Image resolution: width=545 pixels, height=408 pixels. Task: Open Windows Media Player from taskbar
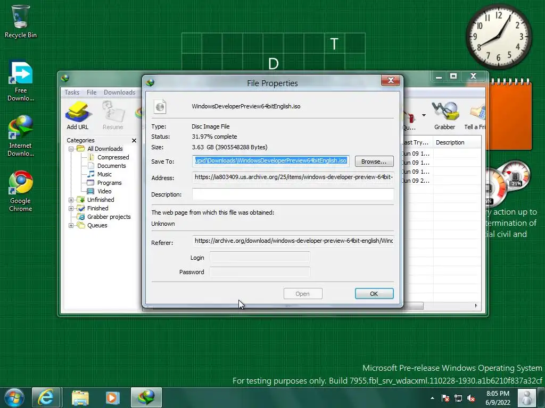tap(112, 397)
